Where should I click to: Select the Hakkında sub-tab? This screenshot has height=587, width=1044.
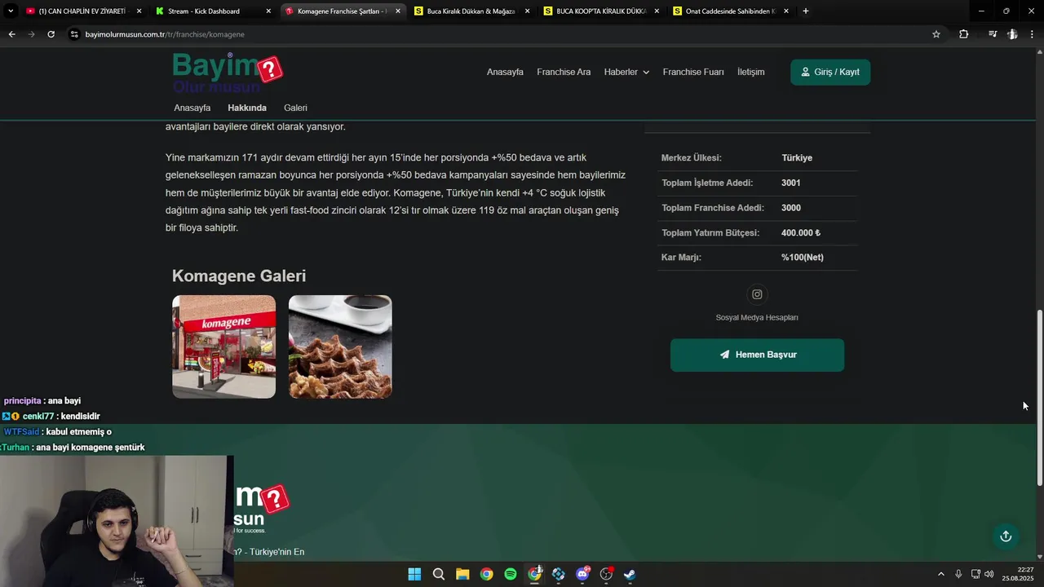pos(247,108)
